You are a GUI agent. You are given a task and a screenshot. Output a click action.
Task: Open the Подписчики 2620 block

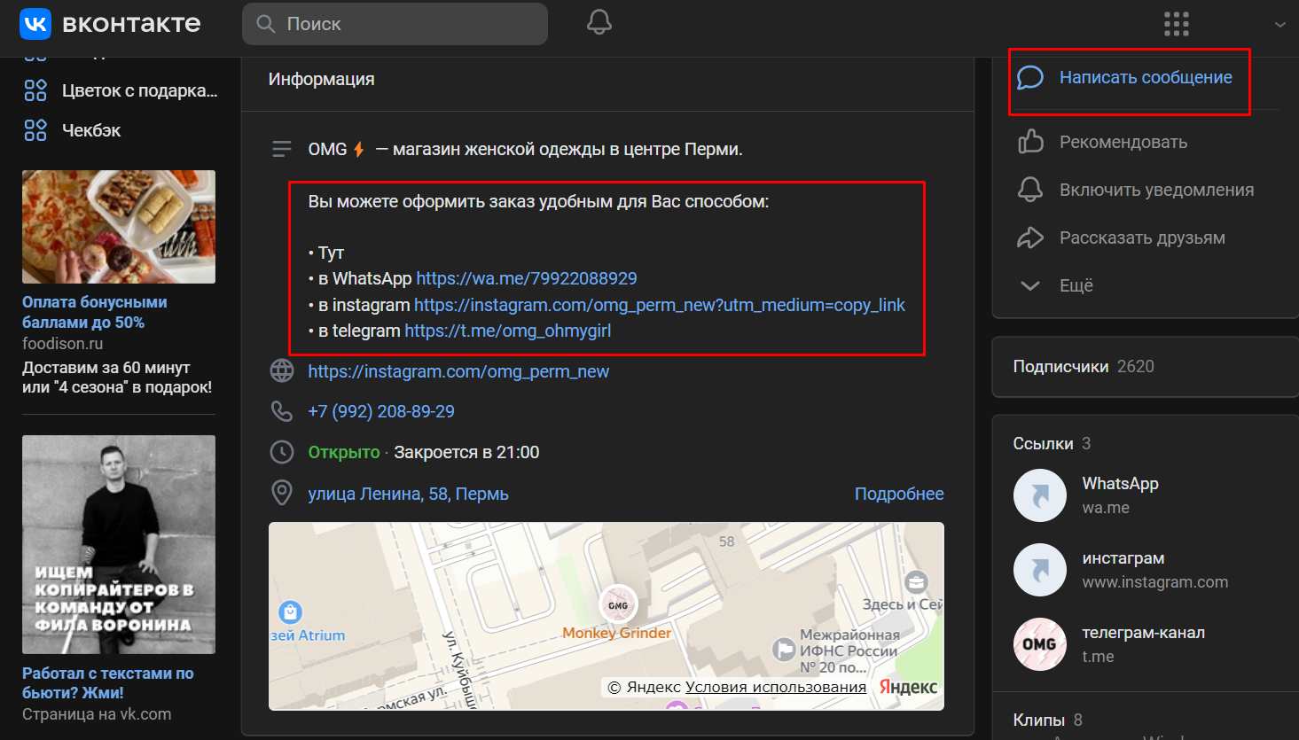pyautogui.click(x=1145, y=366)
